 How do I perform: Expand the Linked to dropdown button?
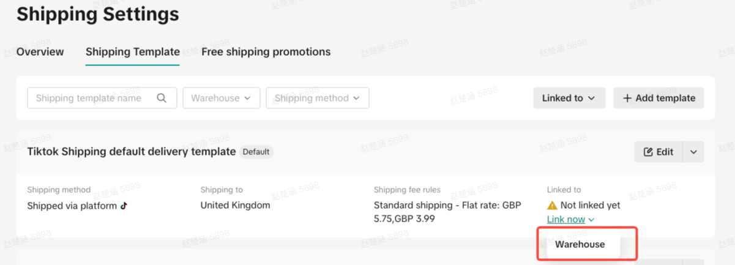point(569,98)
